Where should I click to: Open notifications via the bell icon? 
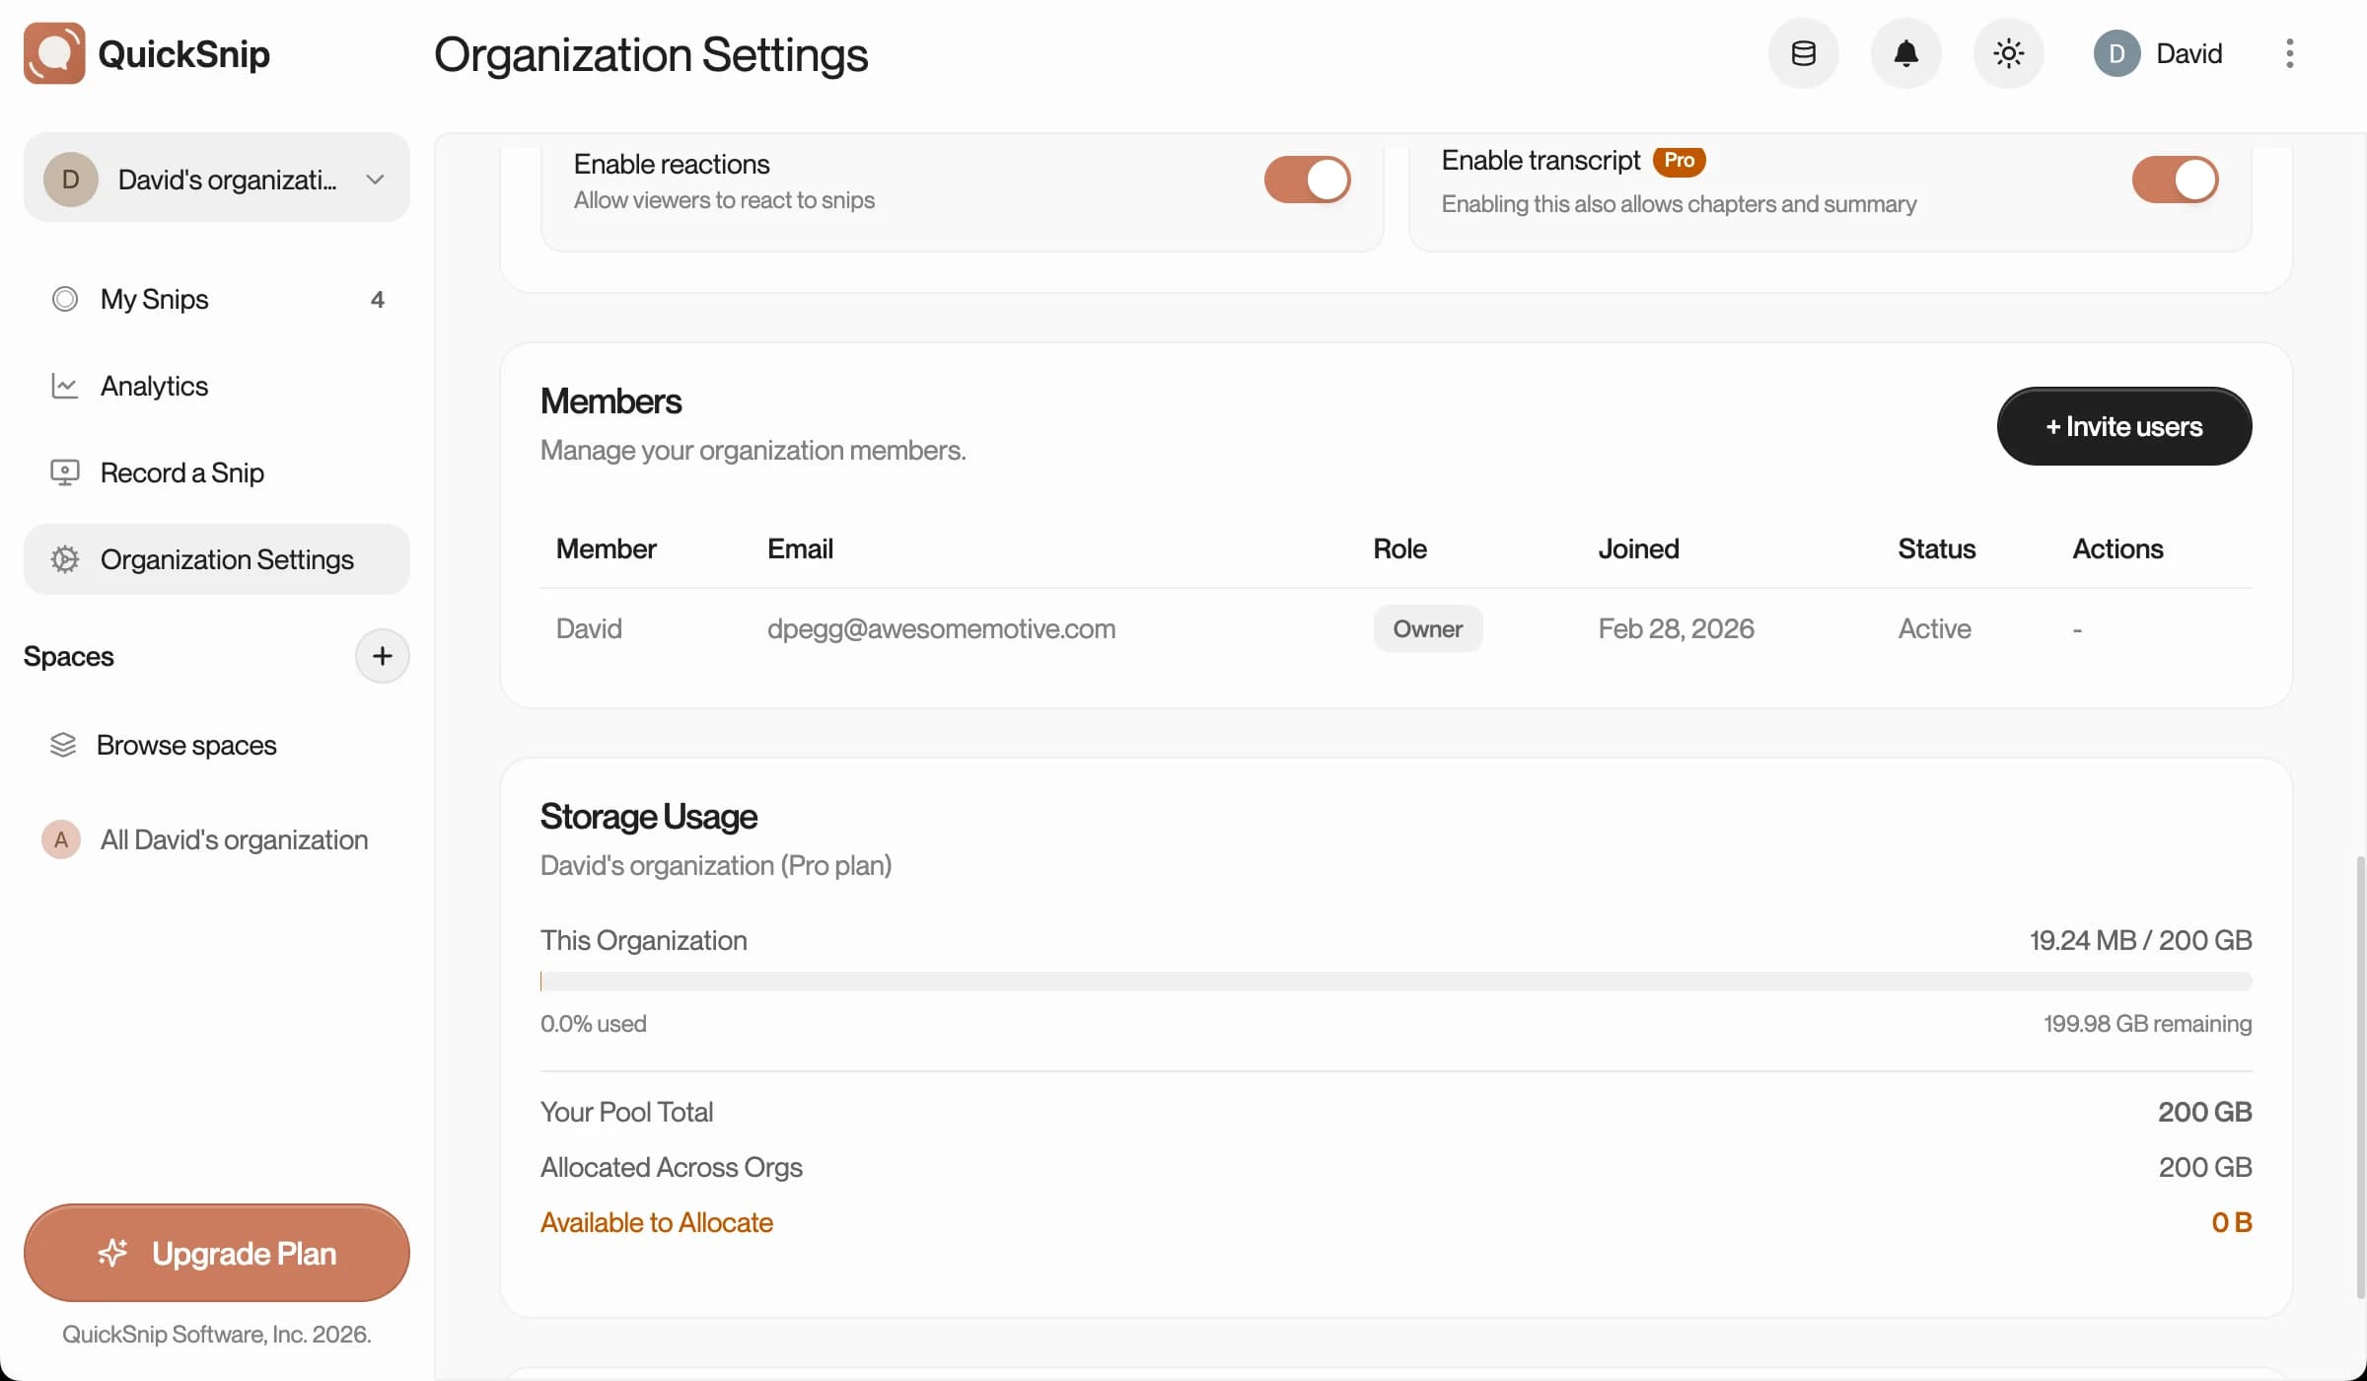click(x=1904, y=53)
